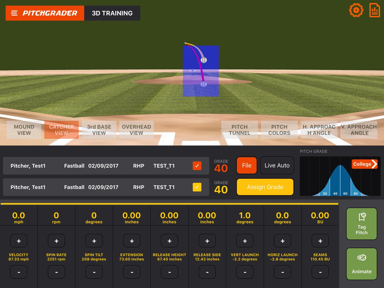This screenshot has height=288, width=384.
Task: Increase RELEASE HEIGHT with plus button
Action: tap(170, 241)
